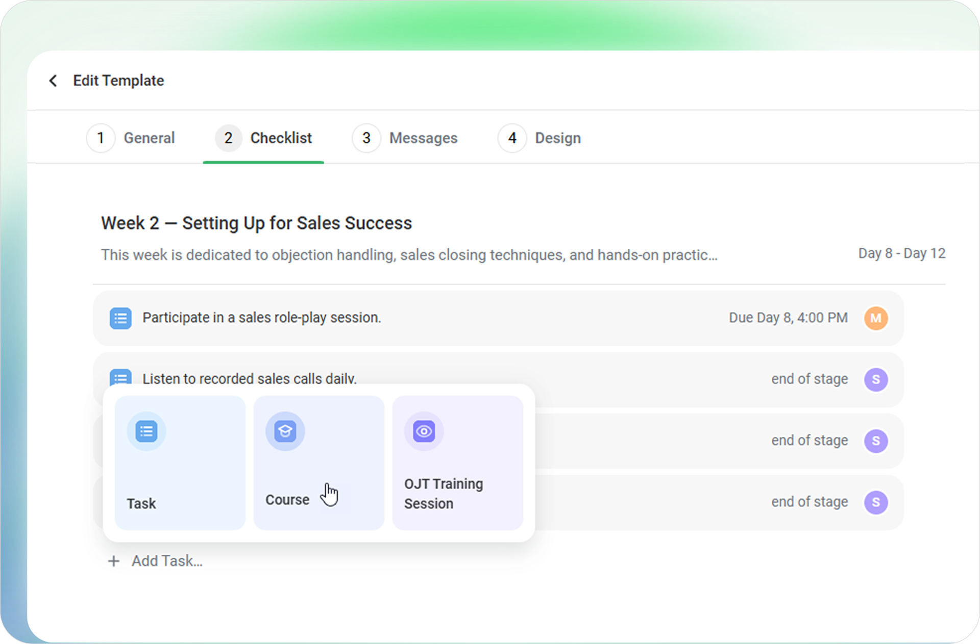Click the orange M assignee avatar
Image resolution: width=980 pixels, height=644 pixels.
pyautogui.click(x=876, y=318)
